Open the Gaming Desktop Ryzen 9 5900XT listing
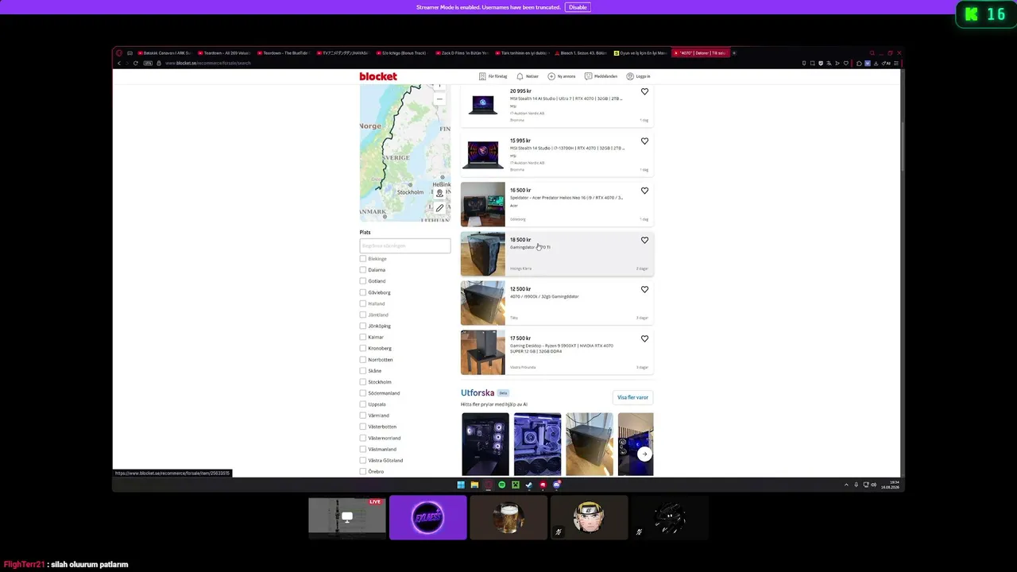Viewport: 1017px width, 572px height. tap(562, 348)
